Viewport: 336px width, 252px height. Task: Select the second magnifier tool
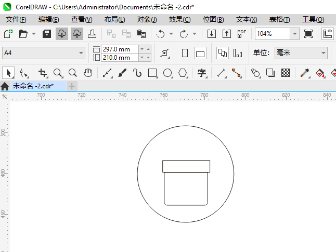point(73,73)
